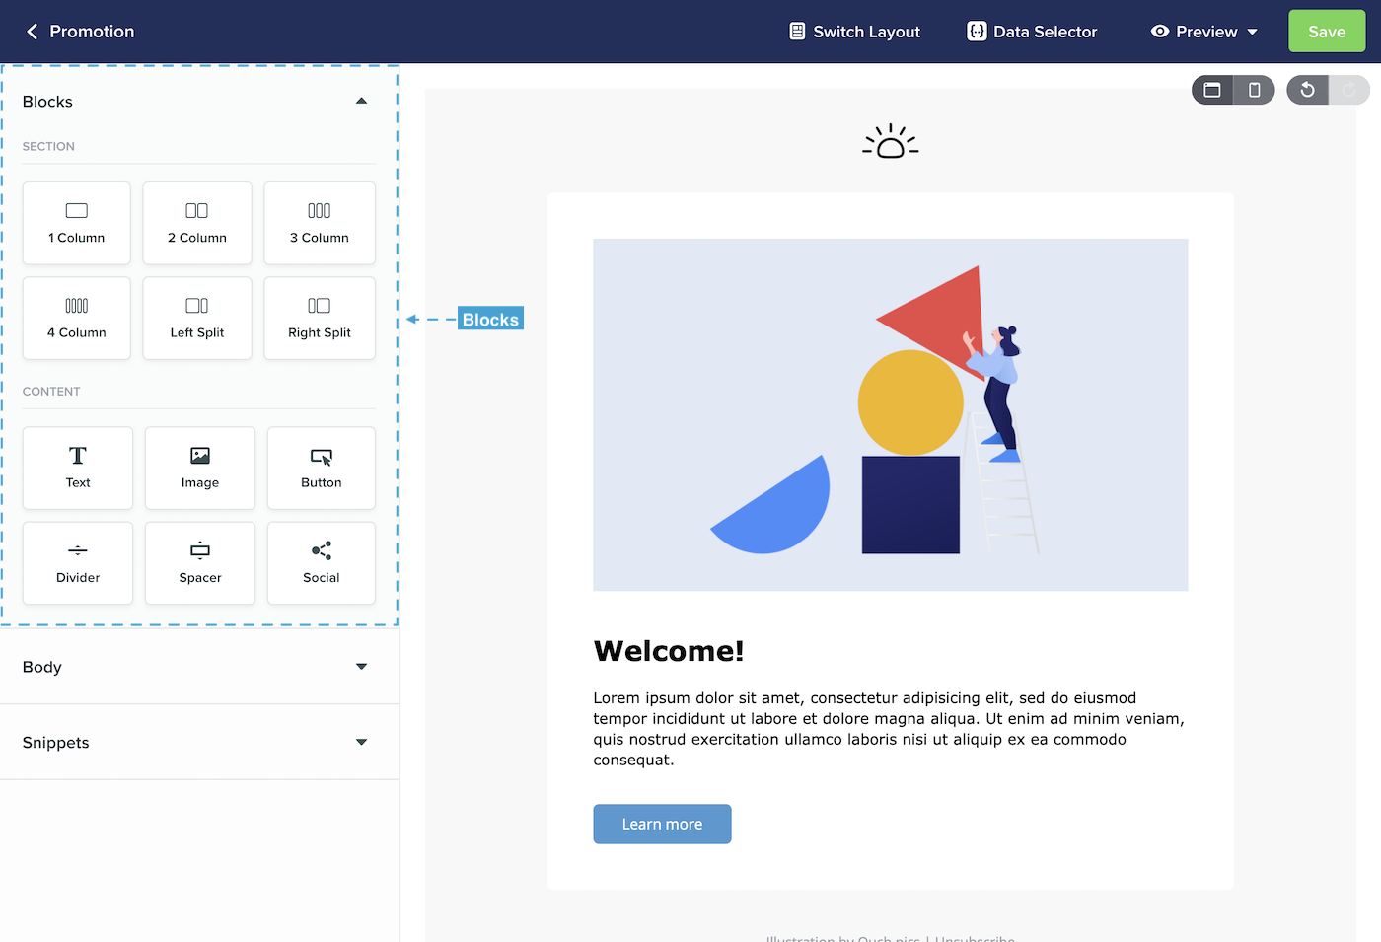Expand the Snippets section
The image size is (1381, 942).
pos(361,742)
